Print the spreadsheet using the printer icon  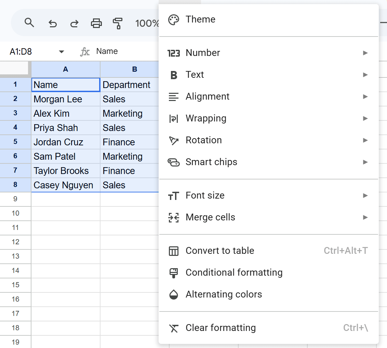(96, 24)
